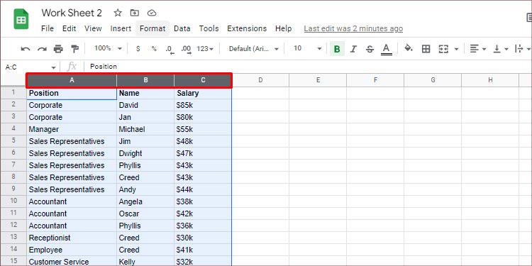Open the Borders tool

coord(426,49)
